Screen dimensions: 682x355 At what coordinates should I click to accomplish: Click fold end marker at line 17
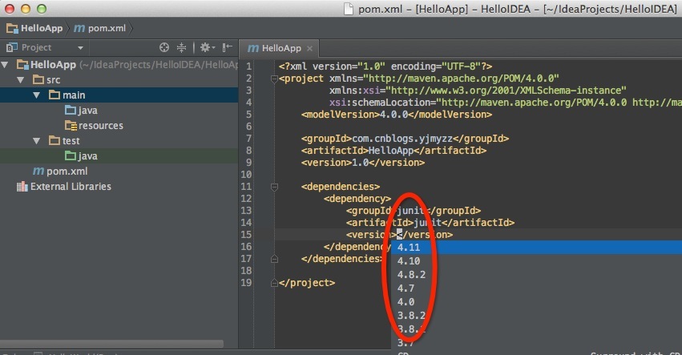point(274,259)
